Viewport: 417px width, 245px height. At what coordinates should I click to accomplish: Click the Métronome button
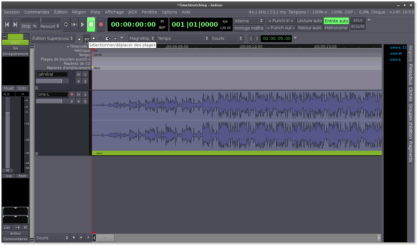336,28
